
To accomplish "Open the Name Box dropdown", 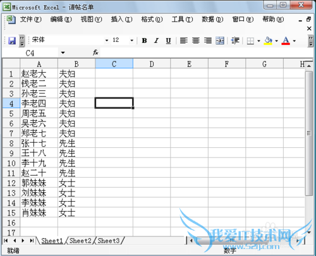I will click(63, 52).
